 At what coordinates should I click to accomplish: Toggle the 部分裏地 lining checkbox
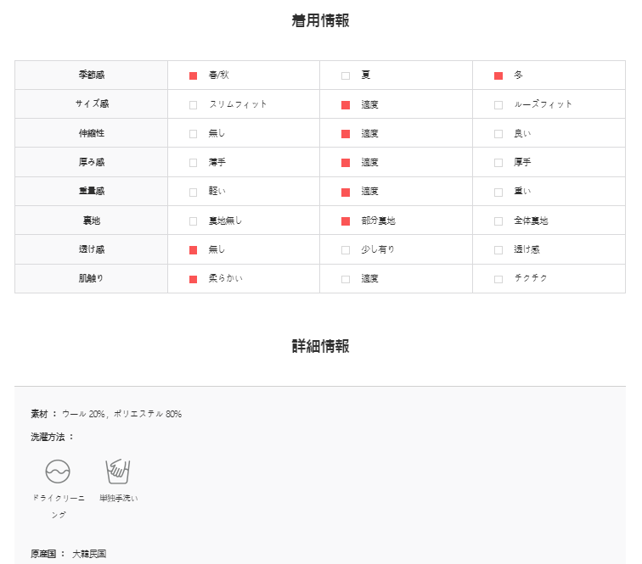click(346, 221)
